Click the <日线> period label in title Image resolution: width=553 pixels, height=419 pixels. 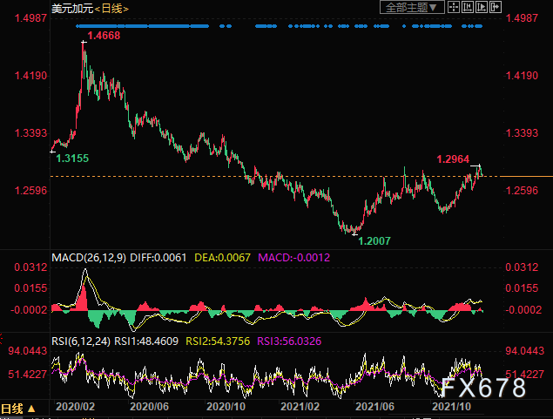(111, 9)
